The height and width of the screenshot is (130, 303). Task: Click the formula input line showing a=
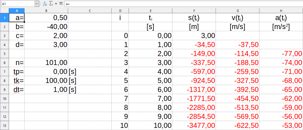coord(182,4)
